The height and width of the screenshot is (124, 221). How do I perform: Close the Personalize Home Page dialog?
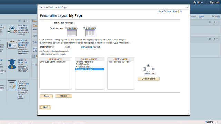[187, 7]
